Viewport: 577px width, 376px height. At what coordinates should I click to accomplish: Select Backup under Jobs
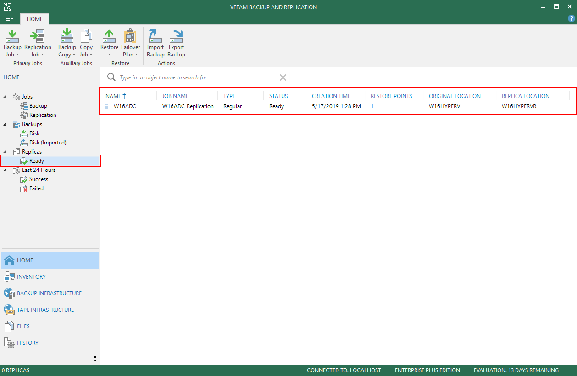38,106
